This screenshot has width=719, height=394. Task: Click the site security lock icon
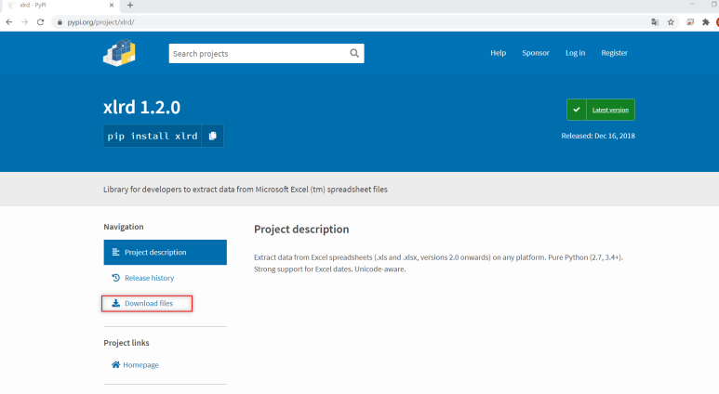click(x=60, y=22)
